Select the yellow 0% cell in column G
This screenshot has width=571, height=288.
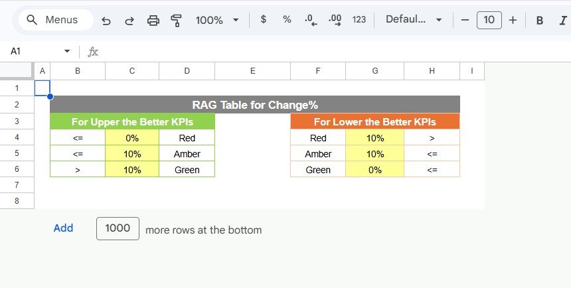[374, 170]
